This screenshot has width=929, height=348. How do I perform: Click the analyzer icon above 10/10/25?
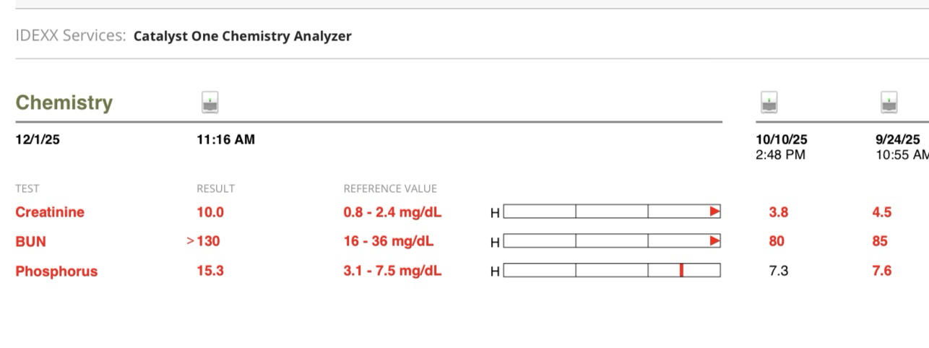pyautogui.click(x=770, y=103)
